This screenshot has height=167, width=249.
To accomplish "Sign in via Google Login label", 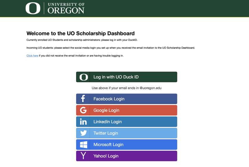I will 106,110.
